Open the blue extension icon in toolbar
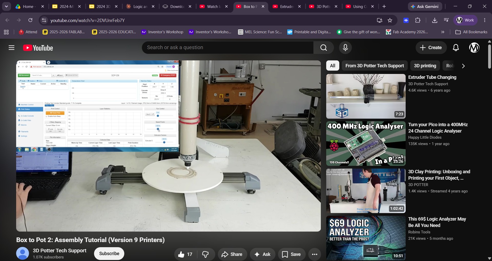This screenshot has width=492, height=261. [406, 20]
